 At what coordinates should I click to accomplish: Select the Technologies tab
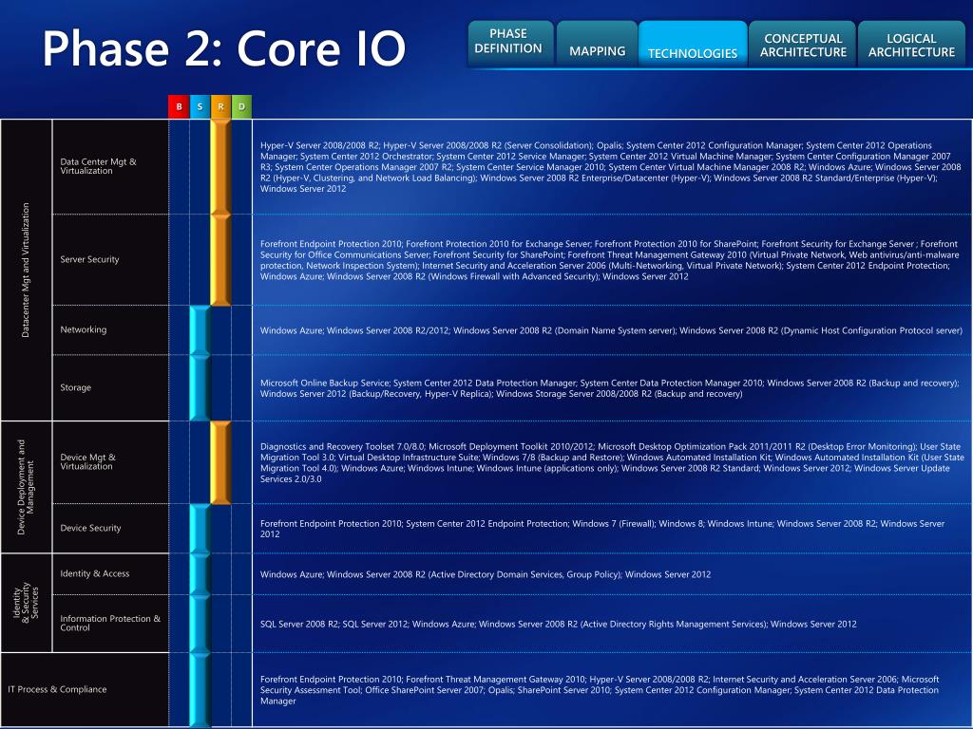tap(693, 44)
